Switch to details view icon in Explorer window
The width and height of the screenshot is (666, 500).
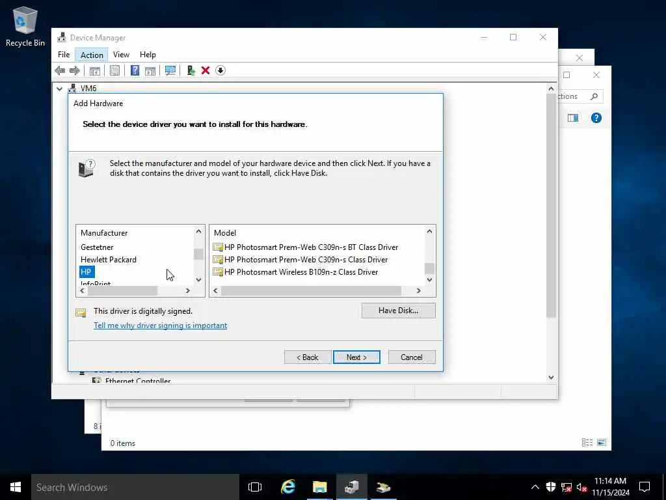click(587, 443)
